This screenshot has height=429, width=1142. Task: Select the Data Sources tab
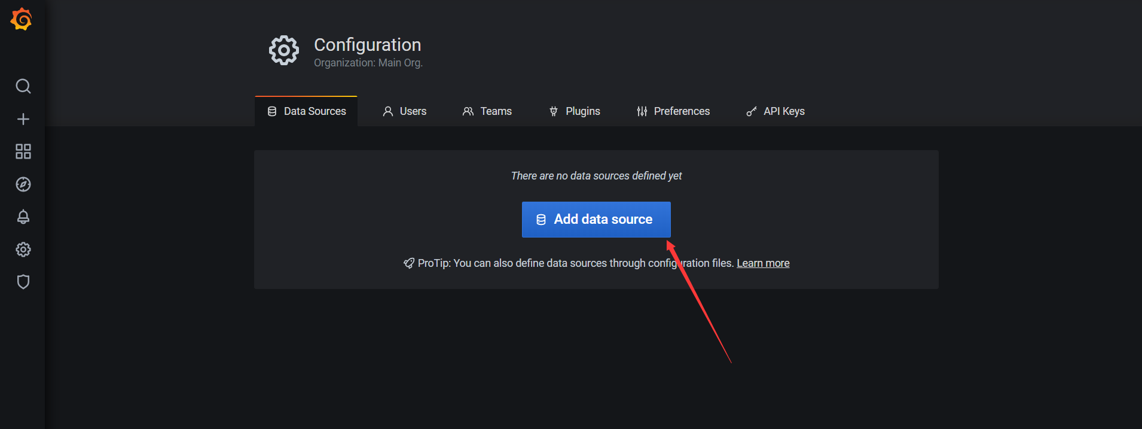(x=307, y=111)
